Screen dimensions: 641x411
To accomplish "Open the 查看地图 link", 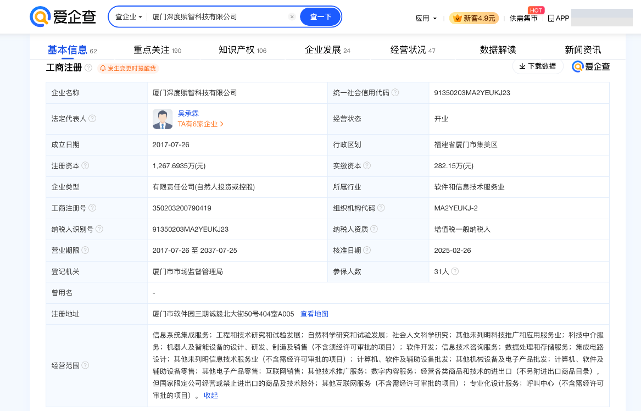I will tap(314, 314).
